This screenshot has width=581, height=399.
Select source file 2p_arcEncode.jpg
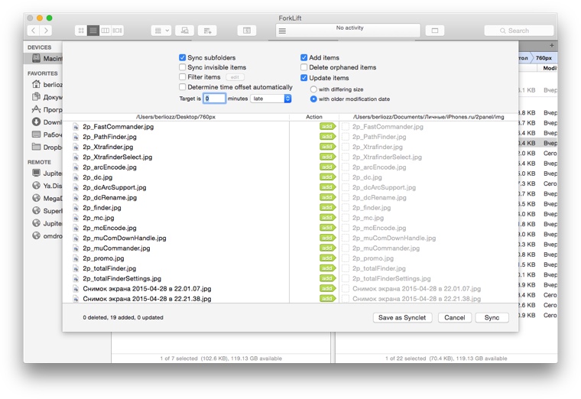pyautogui.click(x=109, y=167)
